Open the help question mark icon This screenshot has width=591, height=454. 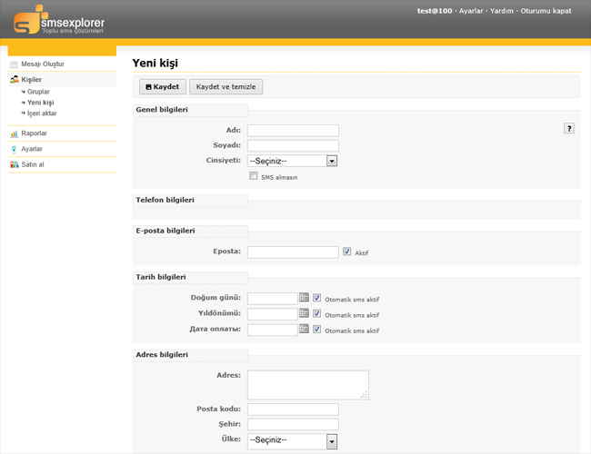click(569, 128)
